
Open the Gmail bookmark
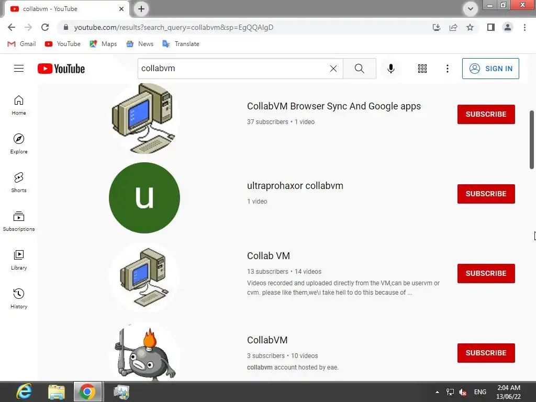click(x=22, y=44)
